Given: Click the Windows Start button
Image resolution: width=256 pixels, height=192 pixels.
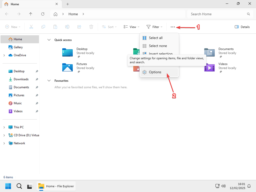Looking at the screenshot, I should pos(8,186).
